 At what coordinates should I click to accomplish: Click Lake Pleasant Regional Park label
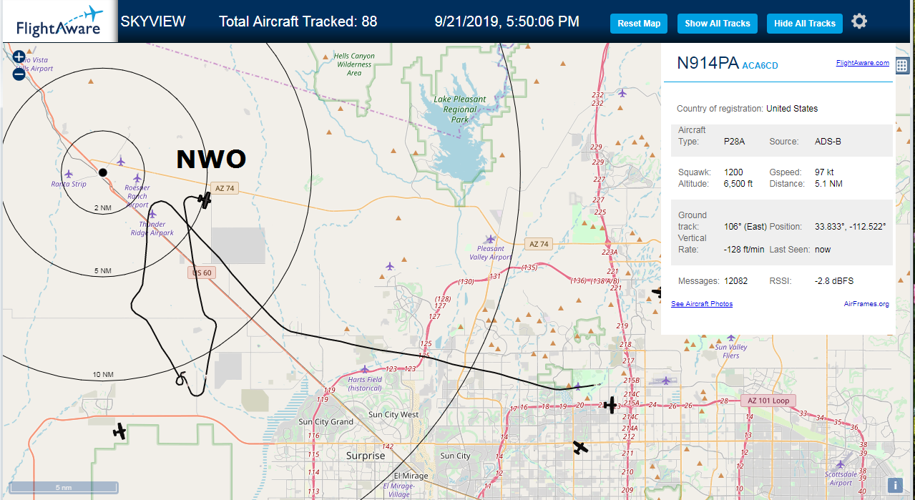tap(460, 109)
